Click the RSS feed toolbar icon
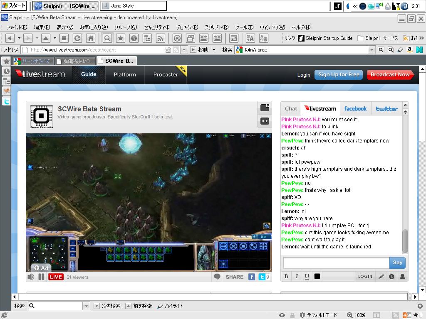Viewport: 426px width, 319px height. tap(161, 38)
